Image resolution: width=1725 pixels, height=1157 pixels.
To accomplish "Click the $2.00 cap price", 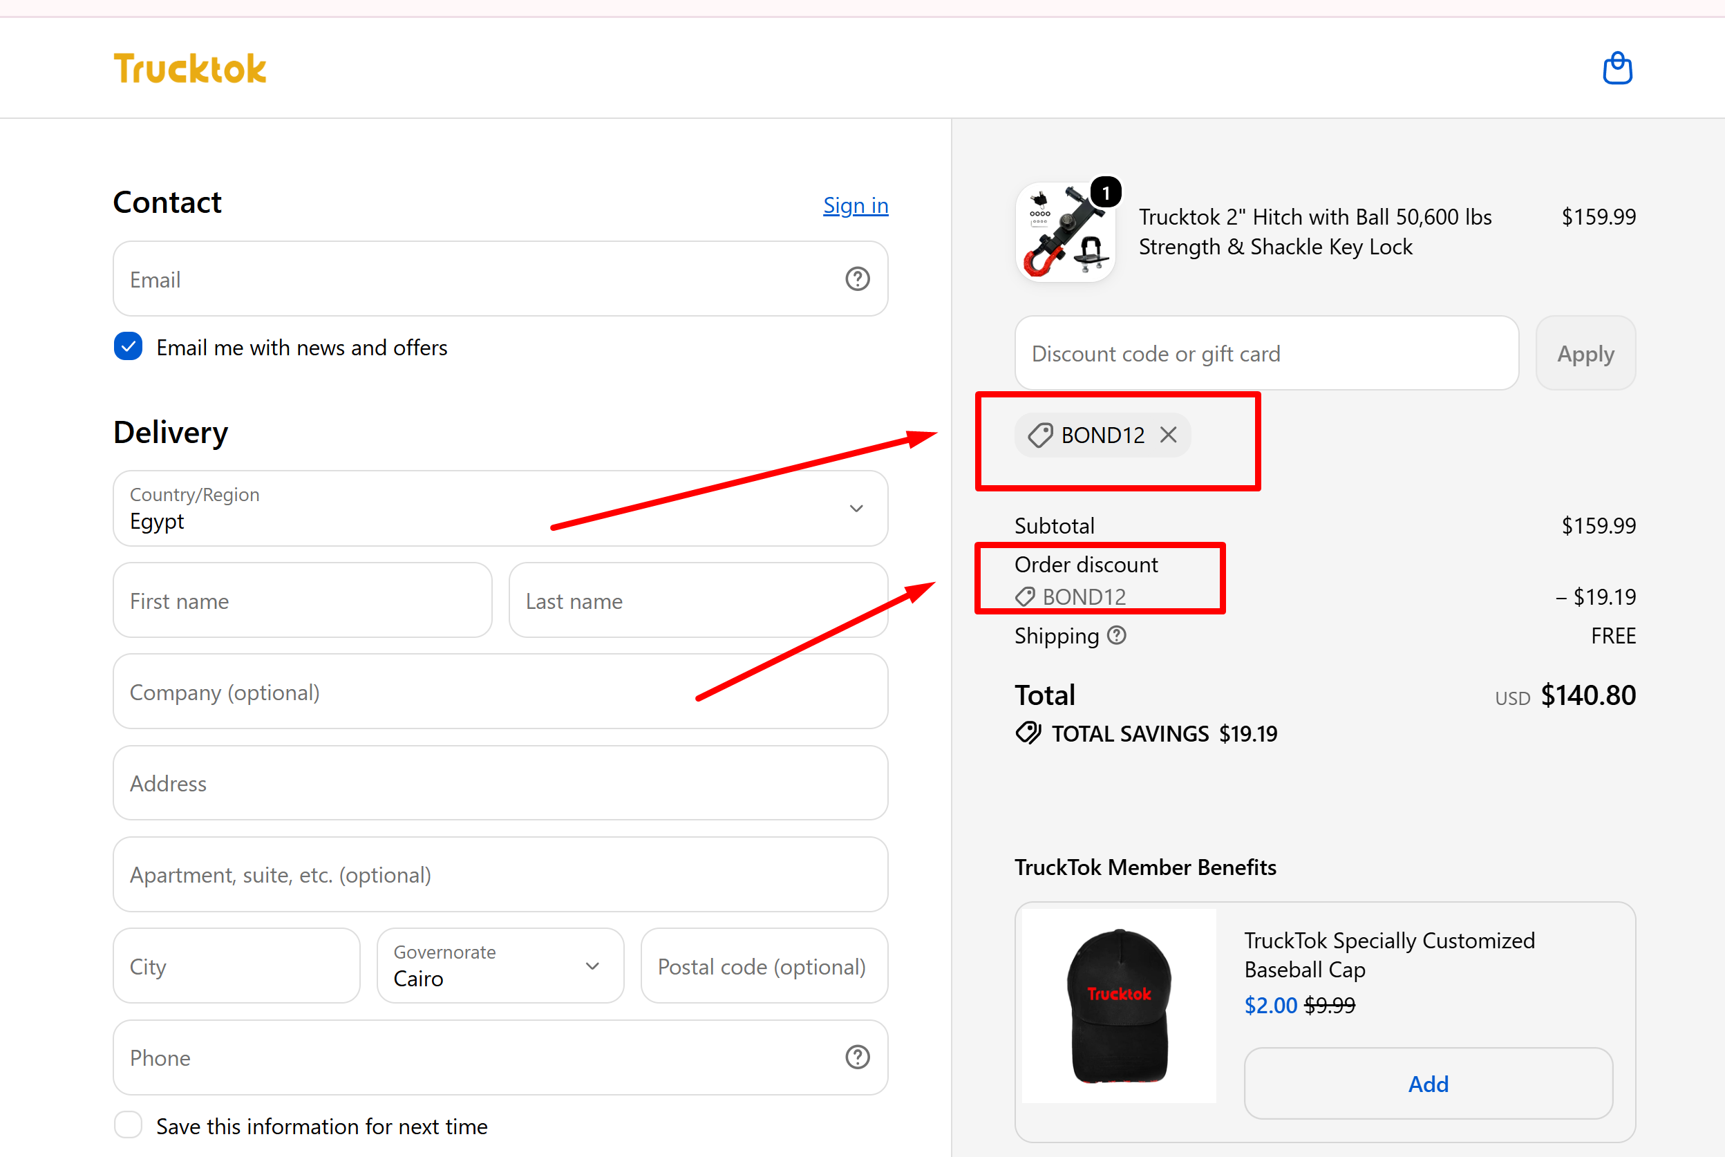I will 1270,1005.
